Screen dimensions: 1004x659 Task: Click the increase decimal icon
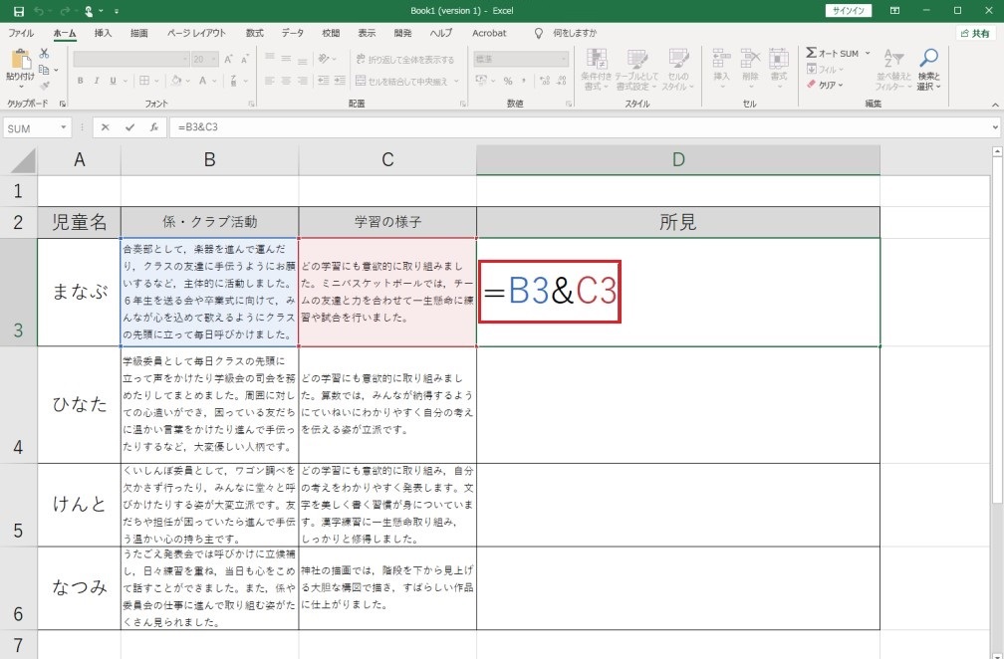[x=544, y=81]
